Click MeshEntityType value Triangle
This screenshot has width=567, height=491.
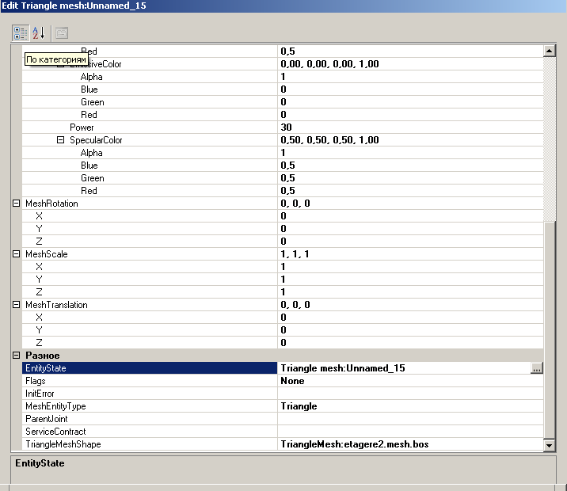click(410, 406)
